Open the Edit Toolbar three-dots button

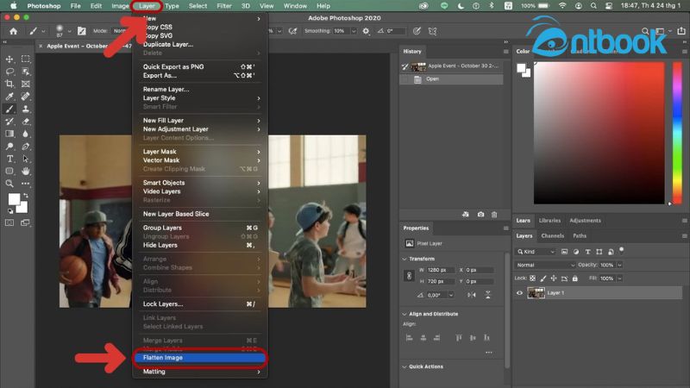(x=26, y=184)
